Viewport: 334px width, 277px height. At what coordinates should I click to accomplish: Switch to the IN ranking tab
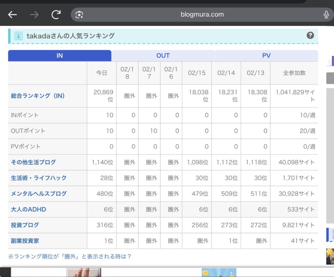(x=60, y=55)
